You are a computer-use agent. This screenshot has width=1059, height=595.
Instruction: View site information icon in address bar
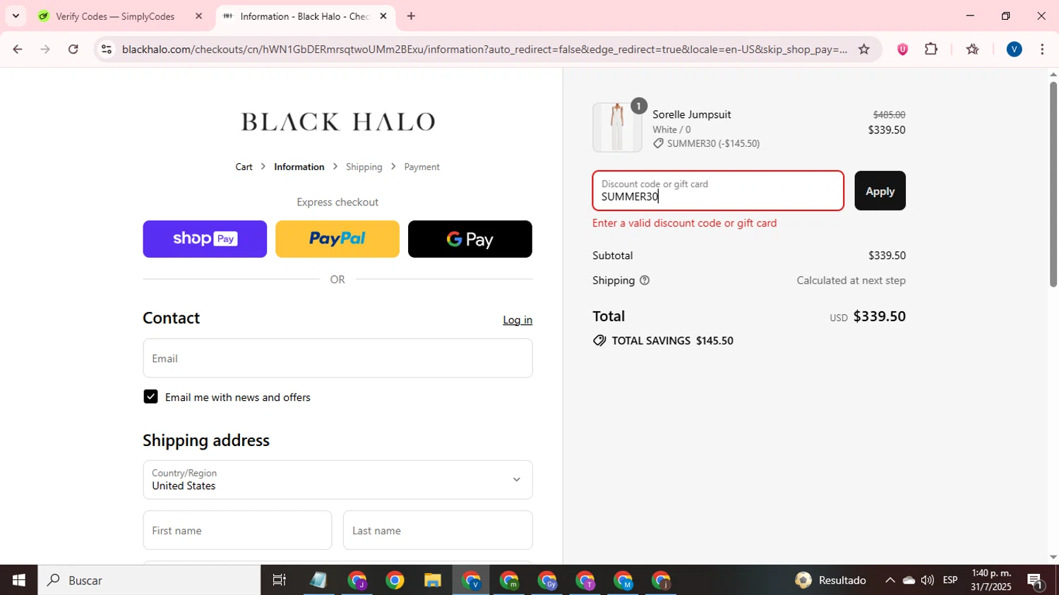click(107, 49)
